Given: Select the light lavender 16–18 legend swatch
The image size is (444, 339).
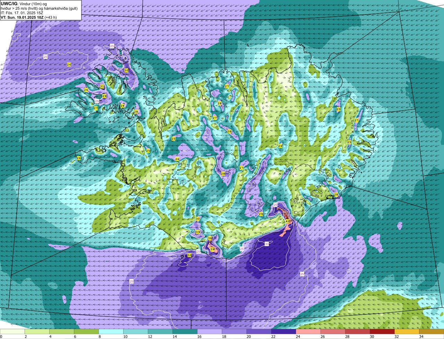Looking at the screenshot, I should [x=210, y=331].
